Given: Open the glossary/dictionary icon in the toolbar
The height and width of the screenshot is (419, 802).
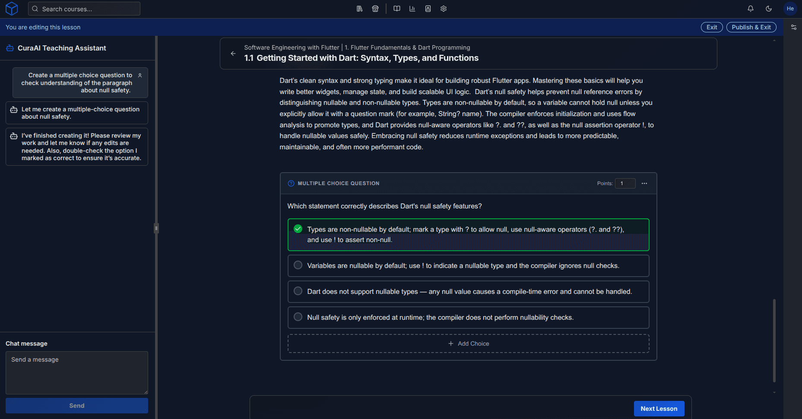Looking at the screenshot, I should 428,9.
